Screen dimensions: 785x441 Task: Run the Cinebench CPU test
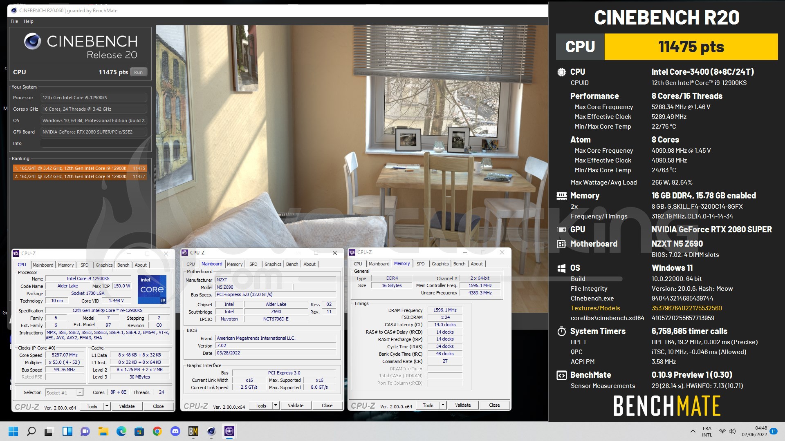(x=139, y=72)
